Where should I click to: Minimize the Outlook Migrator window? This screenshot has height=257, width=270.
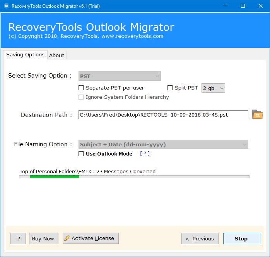pos(226,6)
